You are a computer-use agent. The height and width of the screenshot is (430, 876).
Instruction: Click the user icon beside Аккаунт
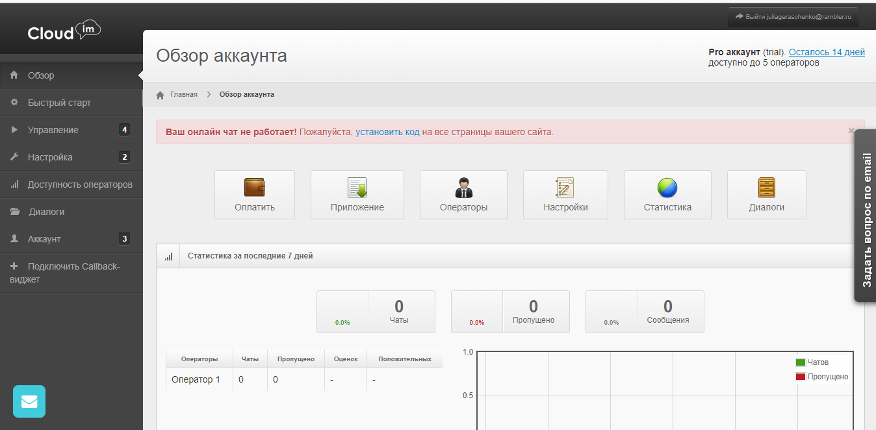[x=14, y=239]
